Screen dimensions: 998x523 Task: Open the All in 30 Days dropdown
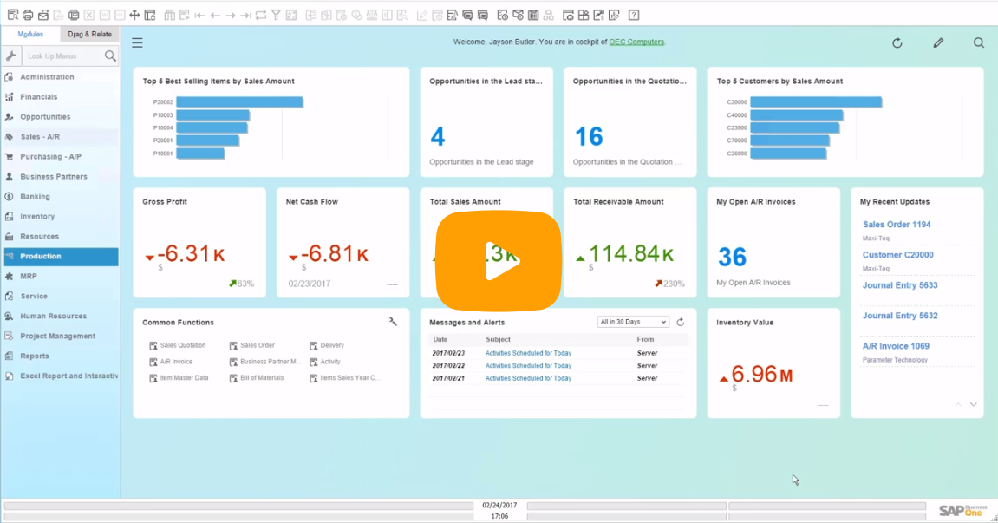coord(633,322)
